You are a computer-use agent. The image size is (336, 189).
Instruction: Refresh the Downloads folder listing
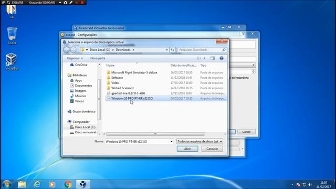tap(173, 50)
